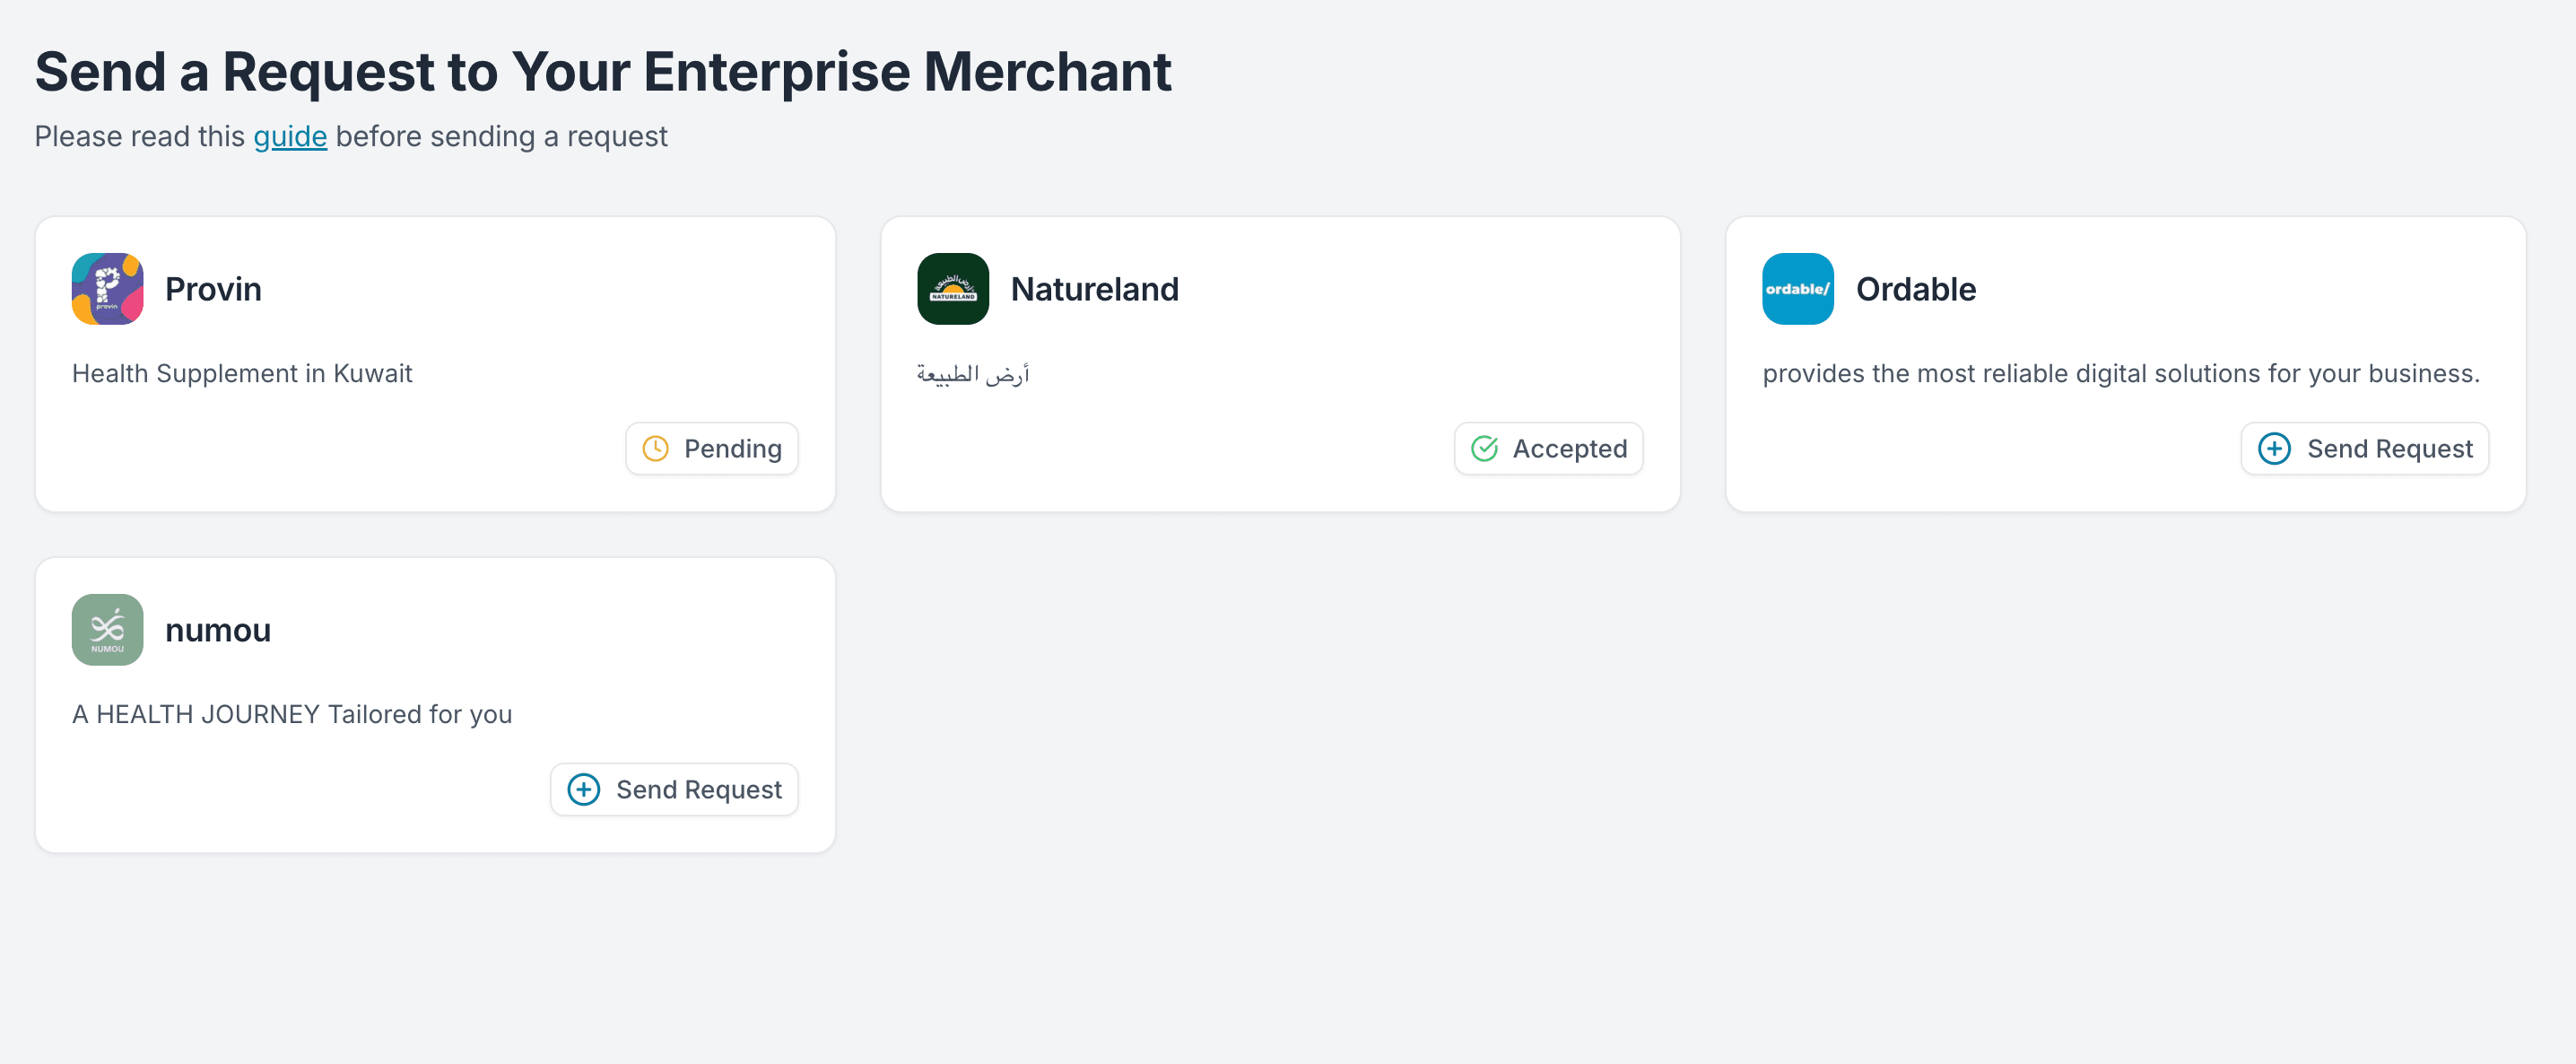Image resolution: width=2576 pixels, height=1064 pixels.
Task: Send a request to Ordable
Action: pyautogui.click(x=2364, y=449)
